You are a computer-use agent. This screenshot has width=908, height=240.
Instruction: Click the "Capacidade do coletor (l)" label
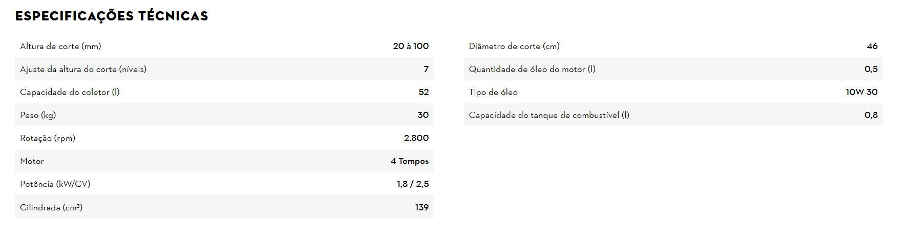(x=70, y=92)
